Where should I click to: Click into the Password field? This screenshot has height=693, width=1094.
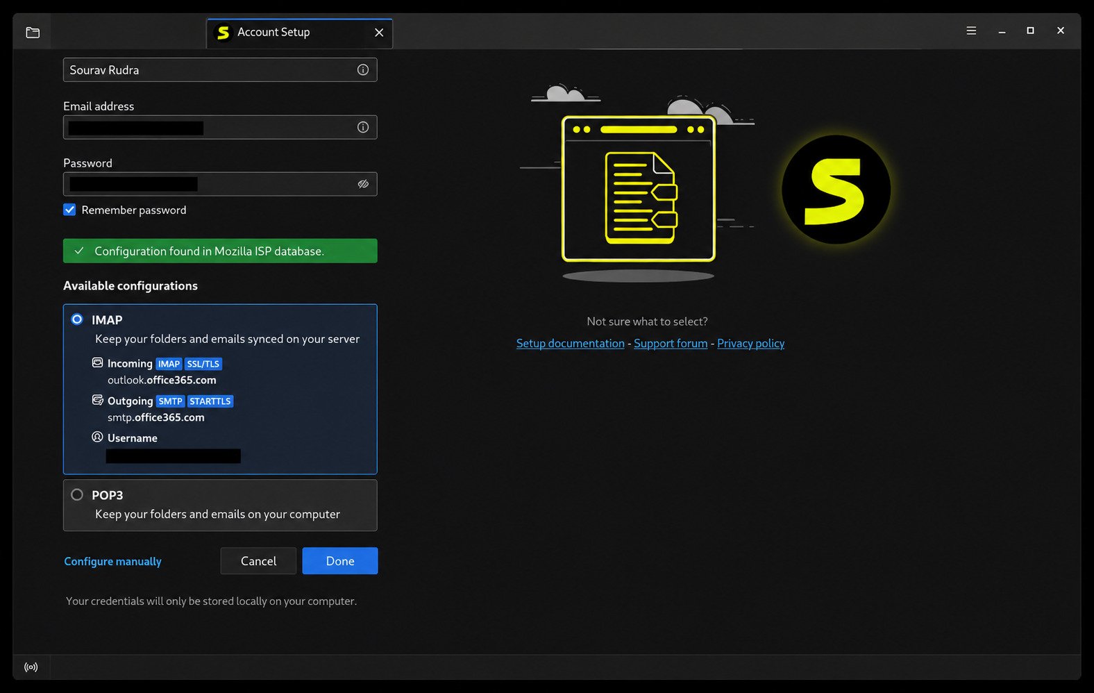(220, 184)
